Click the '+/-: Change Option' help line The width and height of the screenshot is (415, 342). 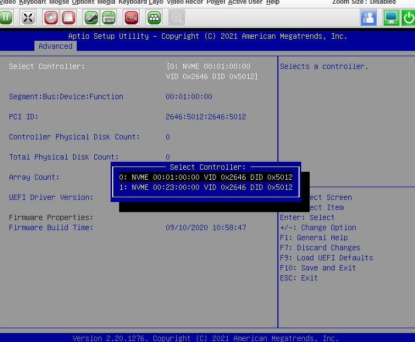tap(318, 227)
